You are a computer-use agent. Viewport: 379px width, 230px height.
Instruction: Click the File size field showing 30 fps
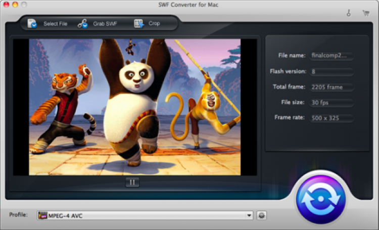[332, 103]
